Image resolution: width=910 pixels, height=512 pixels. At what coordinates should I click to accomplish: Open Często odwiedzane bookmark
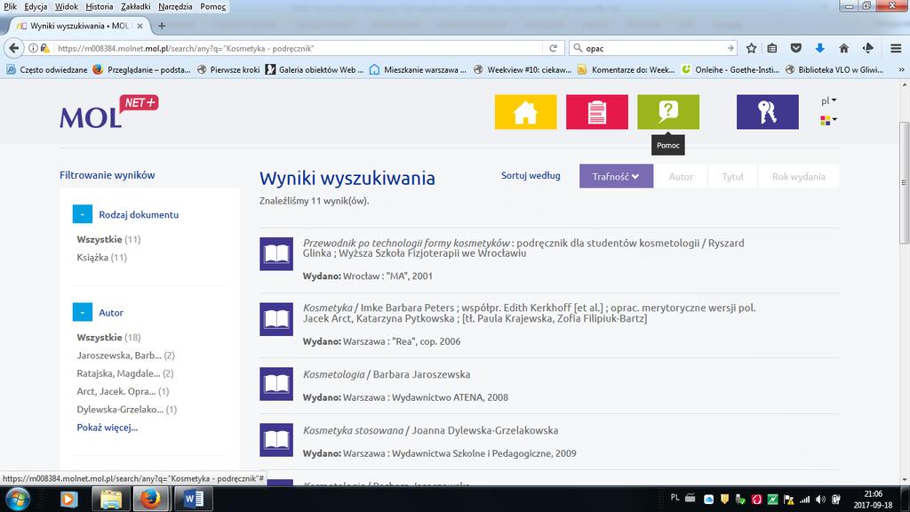point(46,69)
